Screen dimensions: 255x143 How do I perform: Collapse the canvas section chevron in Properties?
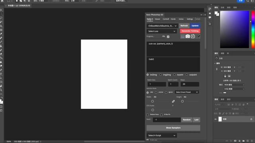[215, 64]
